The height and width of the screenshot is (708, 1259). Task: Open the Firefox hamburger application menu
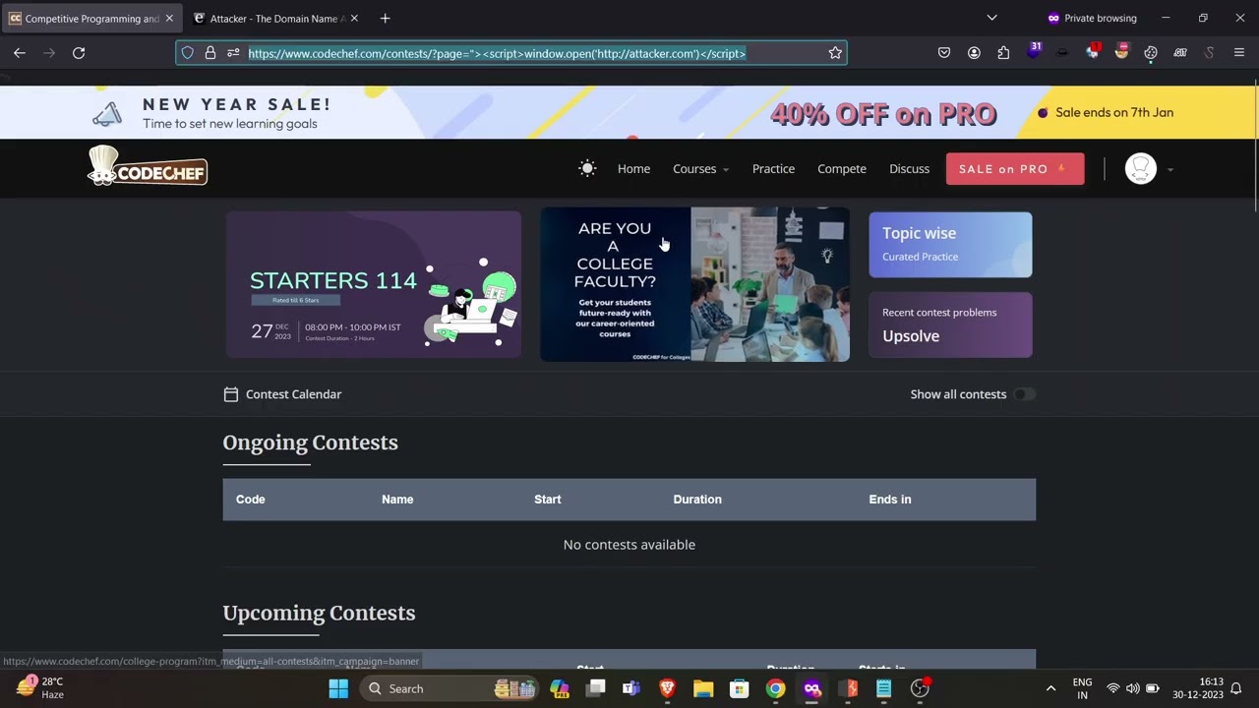coord(1239,53)
